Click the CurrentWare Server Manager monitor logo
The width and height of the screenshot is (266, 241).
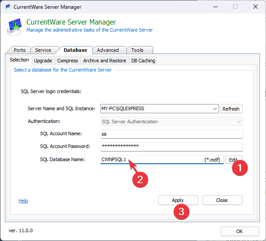15,27
